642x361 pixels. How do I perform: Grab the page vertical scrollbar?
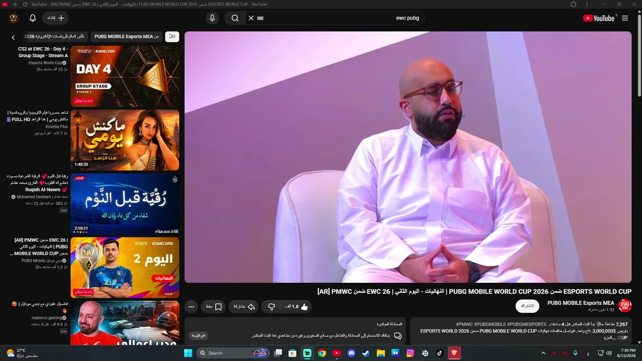(639, 55)
